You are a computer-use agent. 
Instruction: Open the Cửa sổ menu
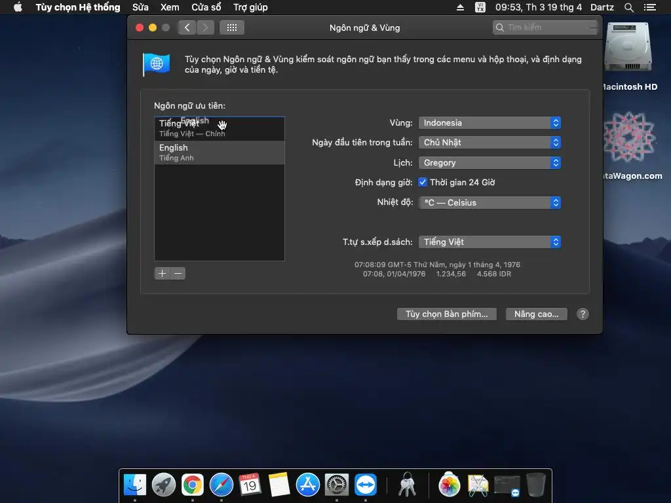(206, 7)
